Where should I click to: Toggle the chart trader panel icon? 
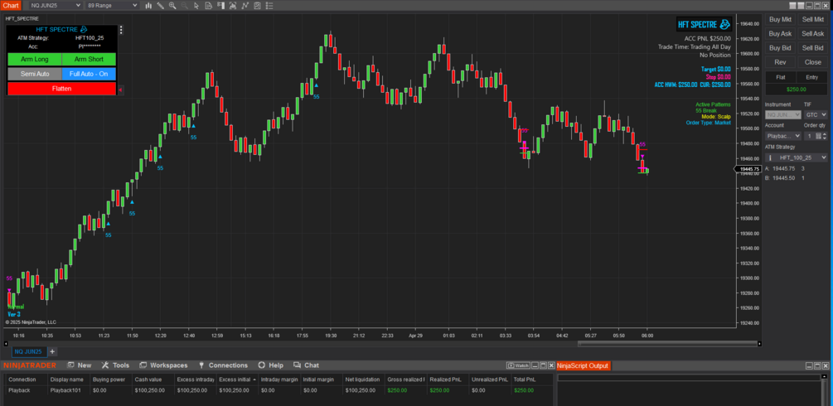221,6
